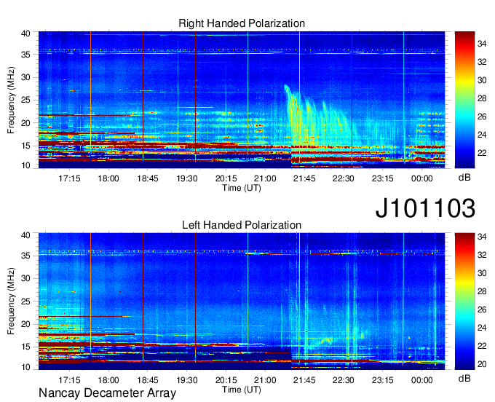Click the 25 MHz tick on left-handed frequency axis

(25, 301)
